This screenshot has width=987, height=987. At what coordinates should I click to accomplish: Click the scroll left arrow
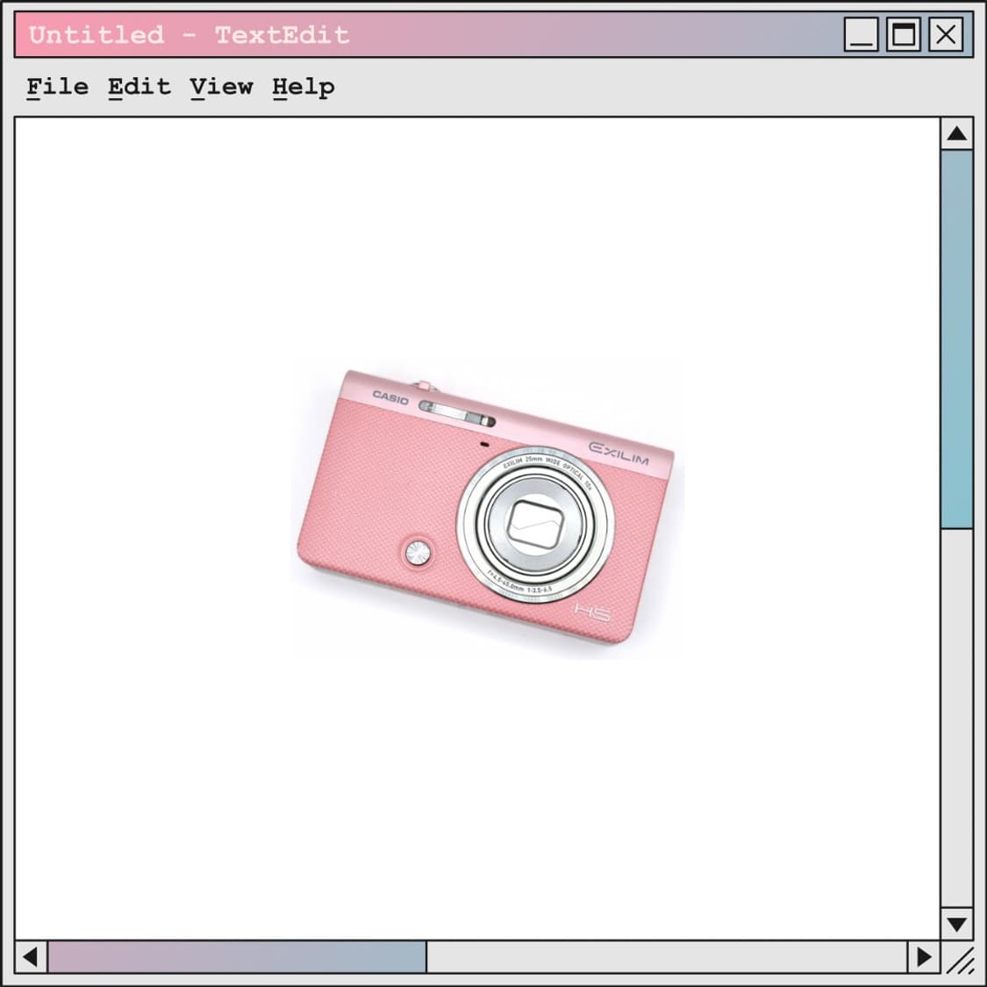(x=31, y=956)
